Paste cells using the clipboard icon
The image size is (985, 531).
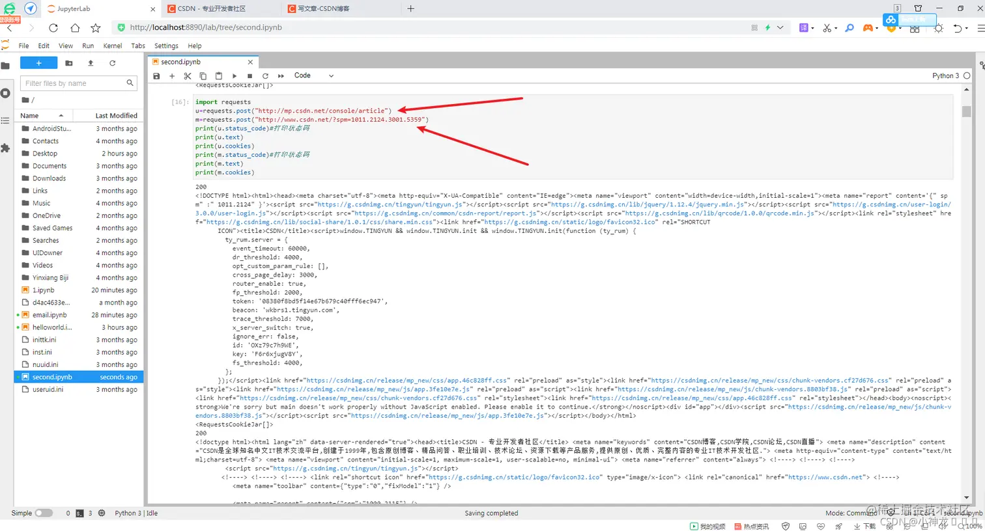tap(219, 76)
